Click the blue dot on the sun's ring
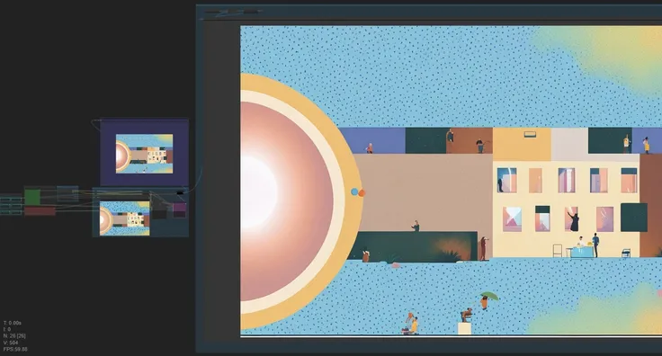 (354, 191)
